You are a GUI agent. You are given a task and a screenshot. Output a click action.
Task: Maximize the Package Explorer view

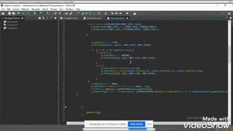coord(55,18)
